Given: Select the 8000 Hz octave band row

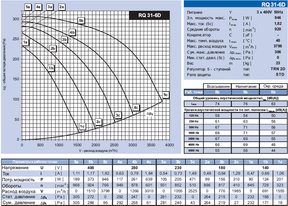Looking at the screenshot, I should click(192, 149).
